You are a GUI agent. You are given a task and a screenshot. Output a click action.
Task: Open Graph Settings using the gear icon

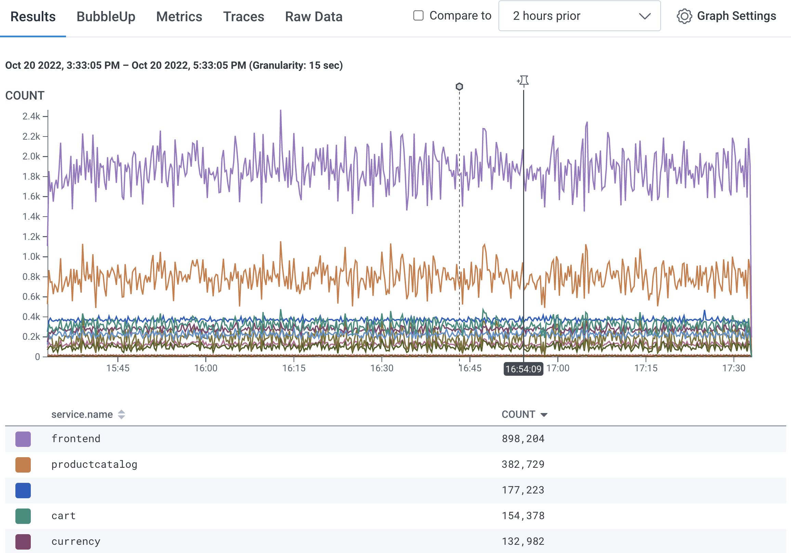(x=685, y=16)
